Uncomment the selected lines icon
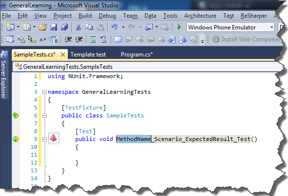The image size is (288, 196). [x=104, y=39]
